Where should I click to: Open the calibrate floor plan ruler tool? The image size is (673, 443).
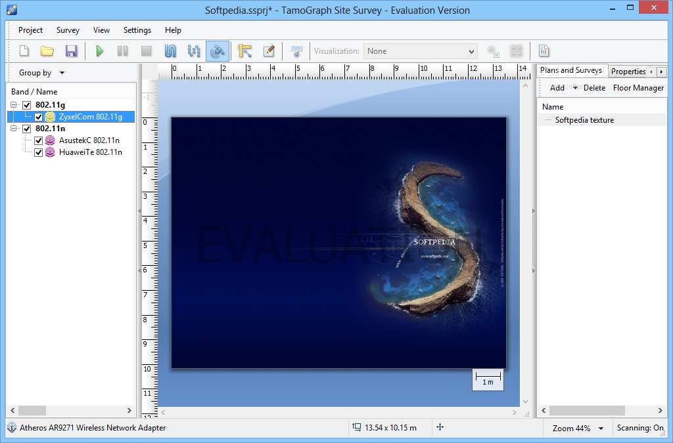(x=244, y=51)
